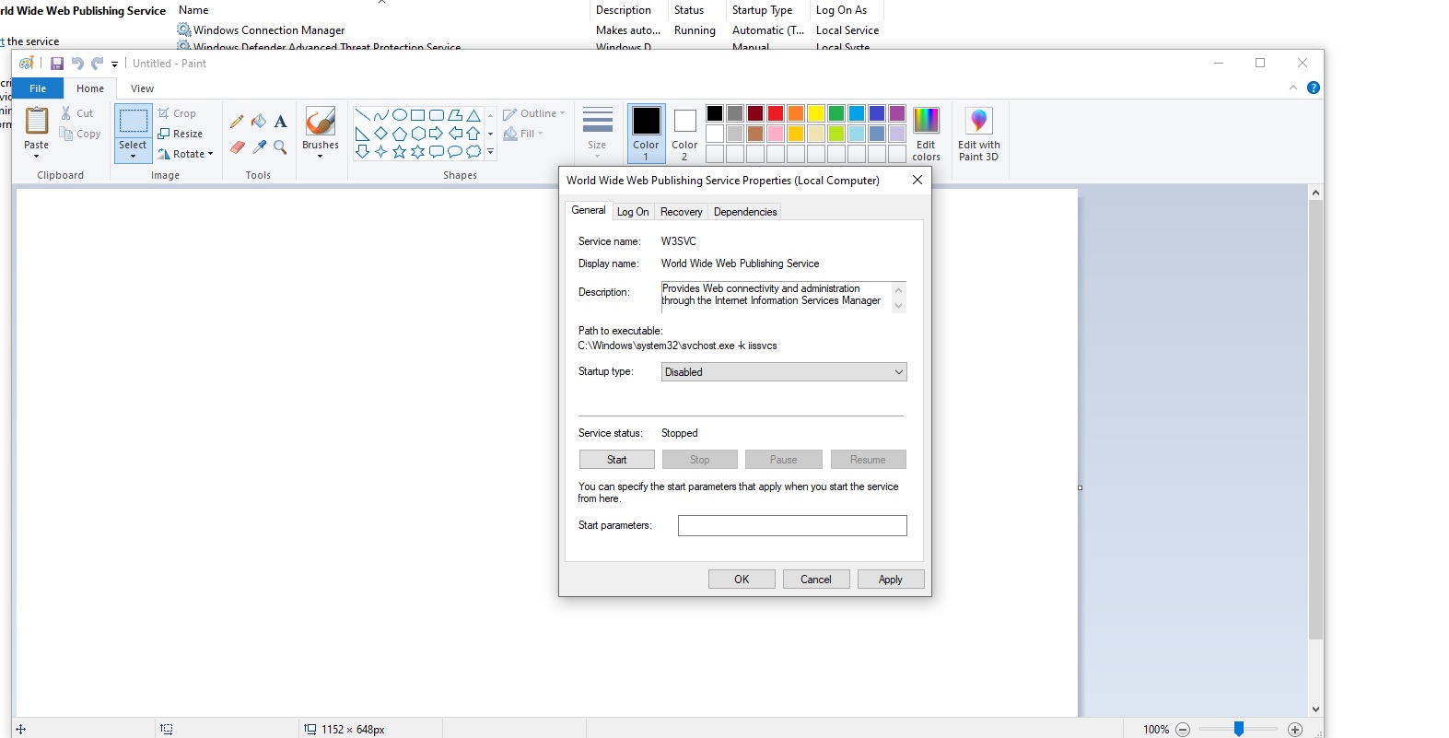Viewport: 1449px width, 738px height.
Task: Pick the purple color swatch
Action: click(897, 113)
